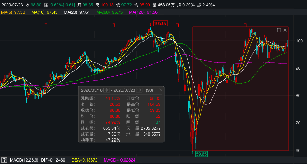Select the magenta MA(120)=91.56 label
Viewport: 307px width, 164px height.
(143, 12)
